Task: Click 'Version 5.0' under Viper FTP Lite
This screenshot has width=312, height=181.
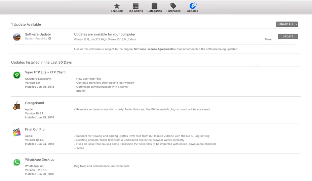Action: point(32,83)
